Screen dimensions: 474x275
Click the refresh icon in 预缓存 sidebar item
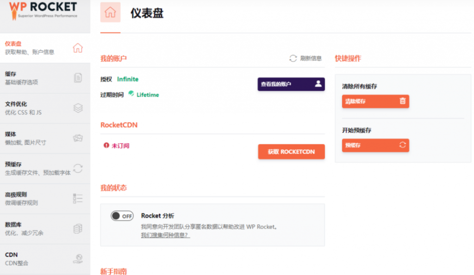[x=78, y=168]
